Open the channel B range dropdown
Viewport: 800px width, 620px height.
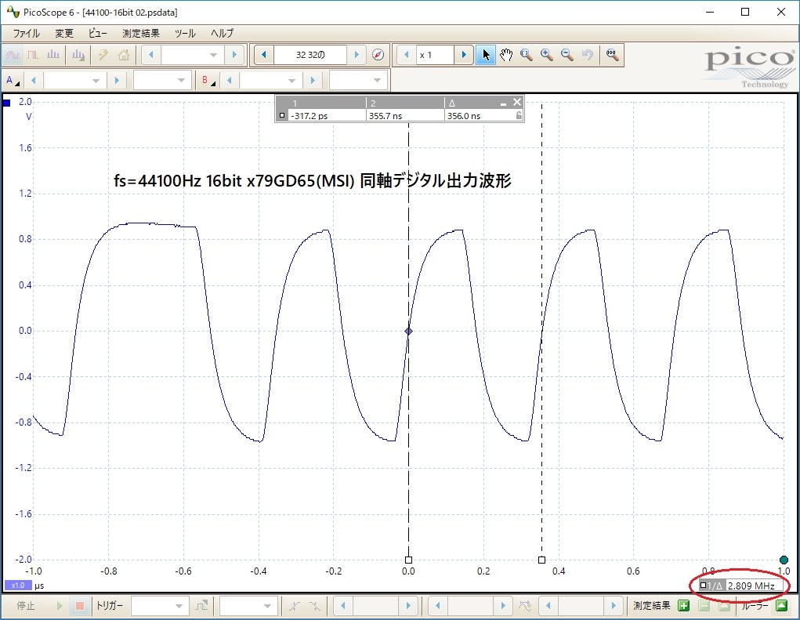pos(291,80)
